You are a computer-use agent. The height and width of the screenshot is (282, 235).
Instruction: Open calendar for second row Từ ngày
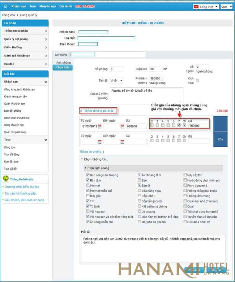tap(100, 142)
